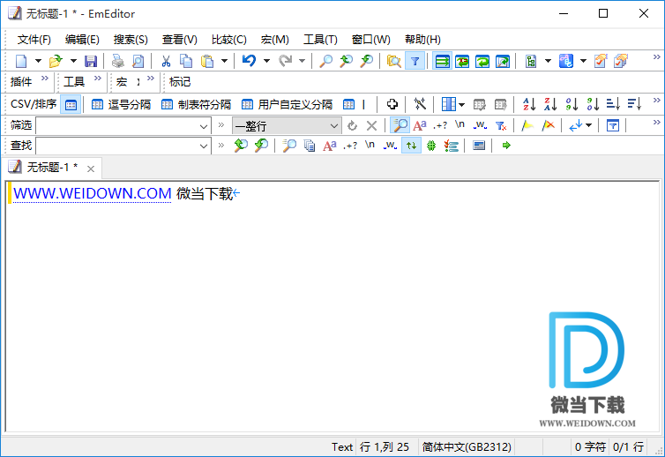Viewport: 665px width, 457px height.
Task: Open the Paste dropdown arrow
Action: click(x=224, y=61)
